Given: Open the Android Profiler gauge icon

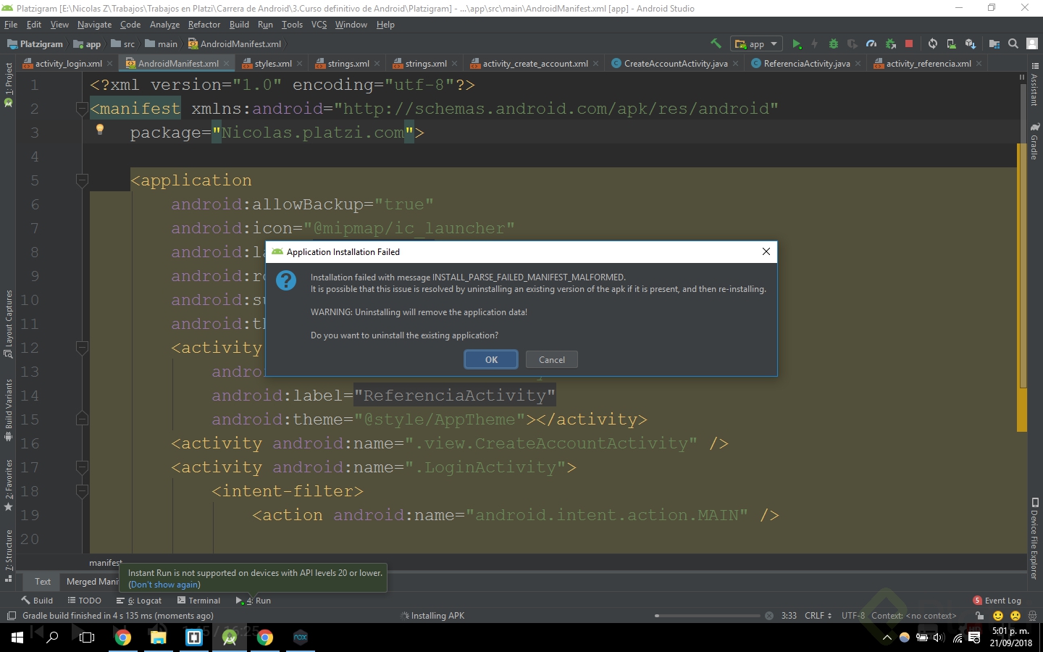Looking at the screenshot, I should [871, 44].
